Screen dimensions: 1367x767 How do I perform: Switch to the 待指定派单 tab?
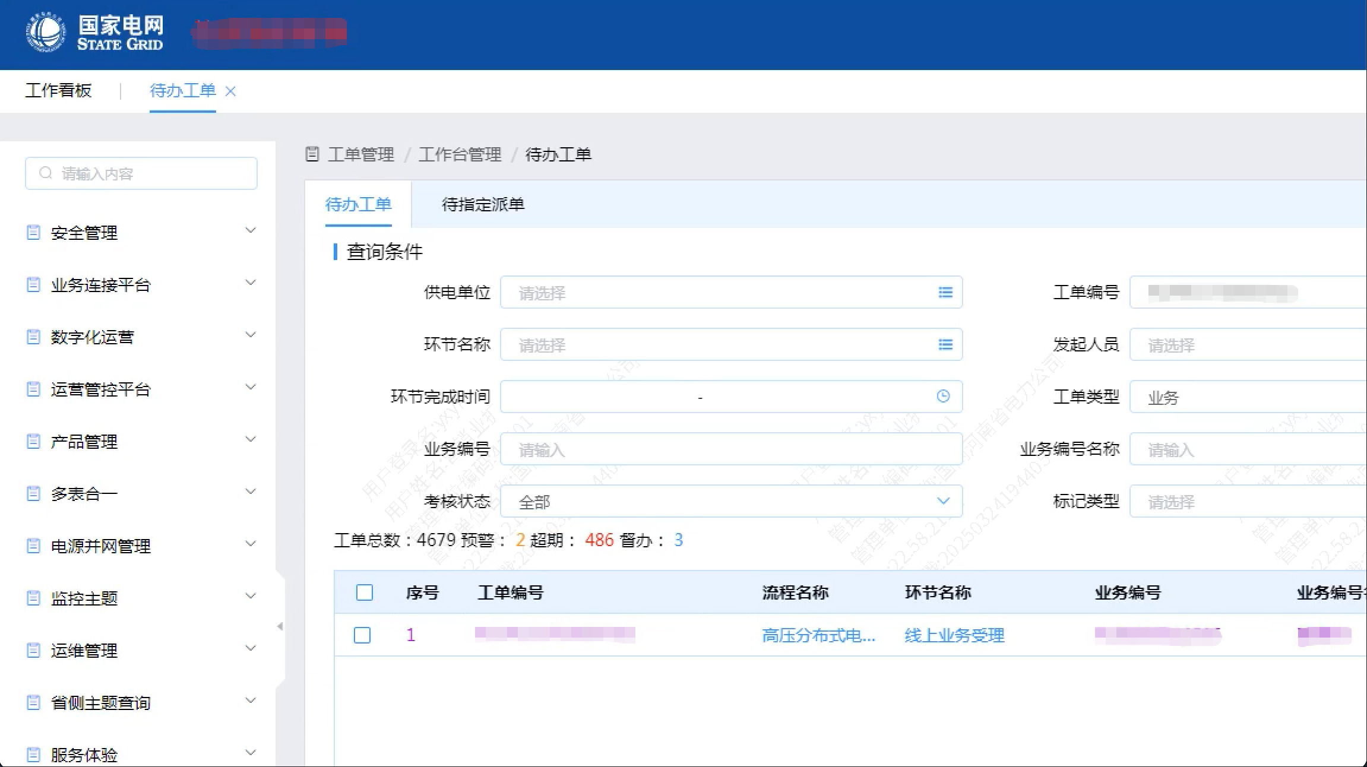[483, 204]
